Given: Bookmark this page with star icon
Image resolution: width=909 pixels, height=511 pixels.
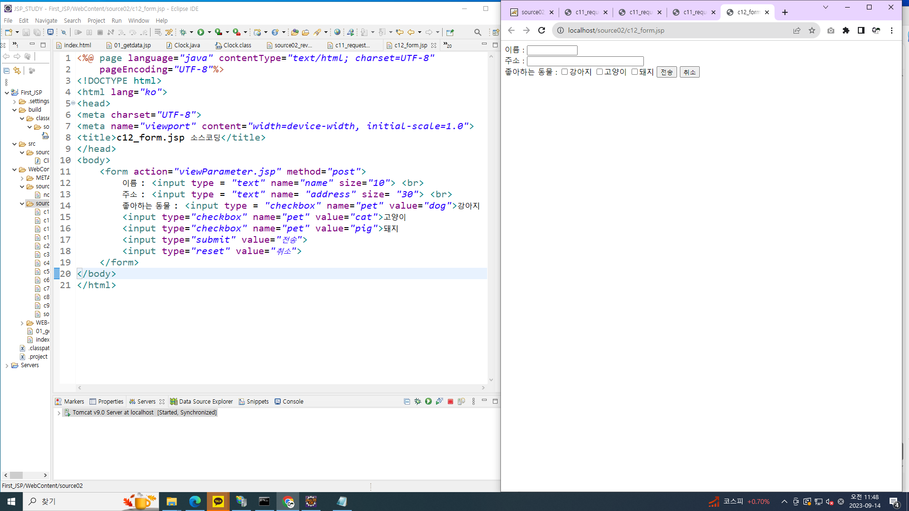Looking at the screenshot, I should (812, 30).
